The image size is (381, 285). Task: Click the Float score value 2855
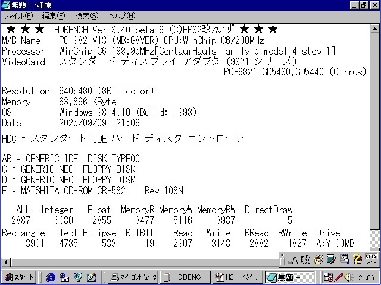tap(102, 220)
